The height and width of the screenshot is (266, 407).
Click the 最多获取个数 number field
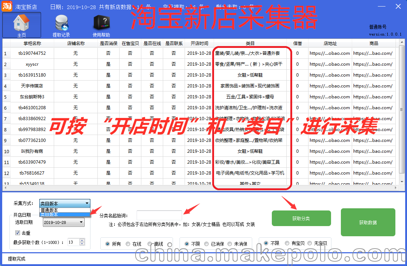[73, 242]
